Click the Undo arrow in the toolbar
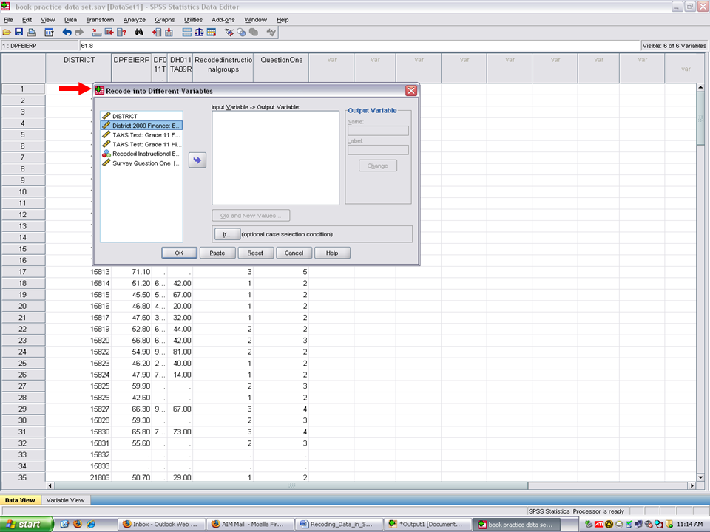 [x=67, y=33]
